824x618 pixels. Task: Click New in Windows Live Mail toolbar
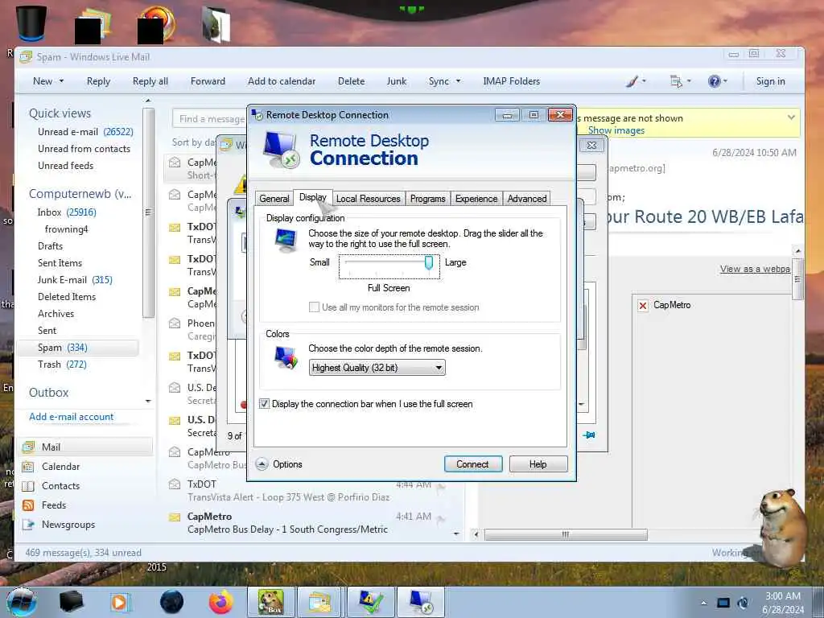(42, 81)
